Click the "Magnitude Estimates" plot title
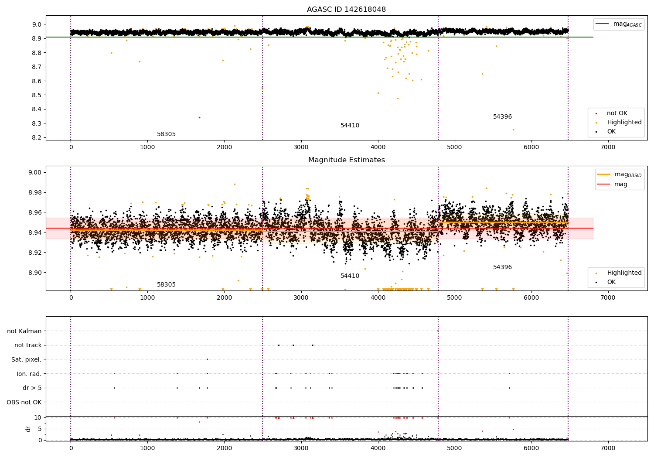This screenshot has height=458, width=654. coord(346,160)
